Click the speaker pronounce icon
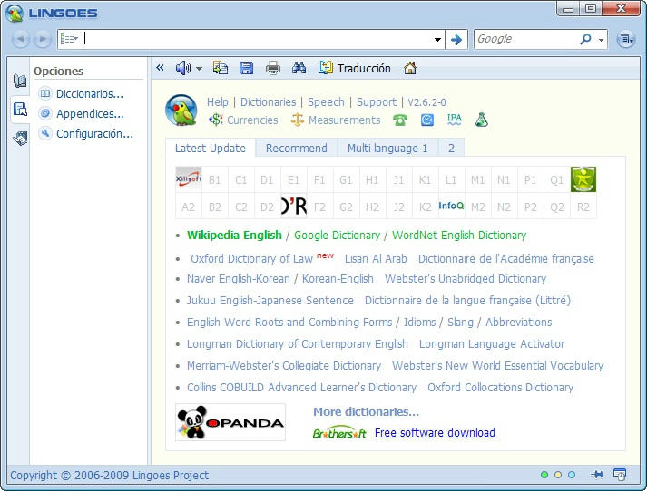 tap(183, 68)
